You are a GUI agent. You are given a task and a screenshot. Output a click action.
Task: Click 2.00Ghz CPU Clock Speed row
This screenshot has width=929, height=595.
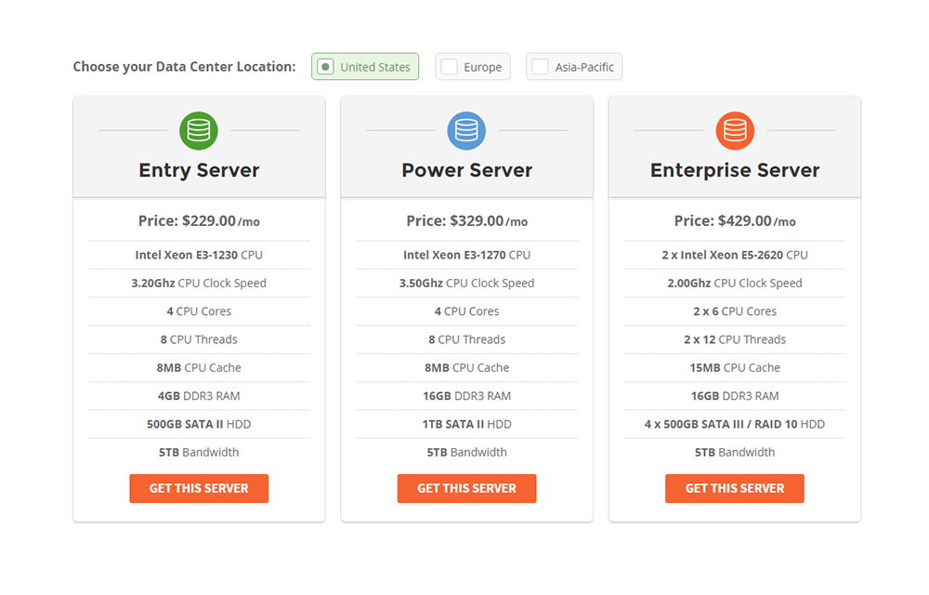click(x=735, y=284)
